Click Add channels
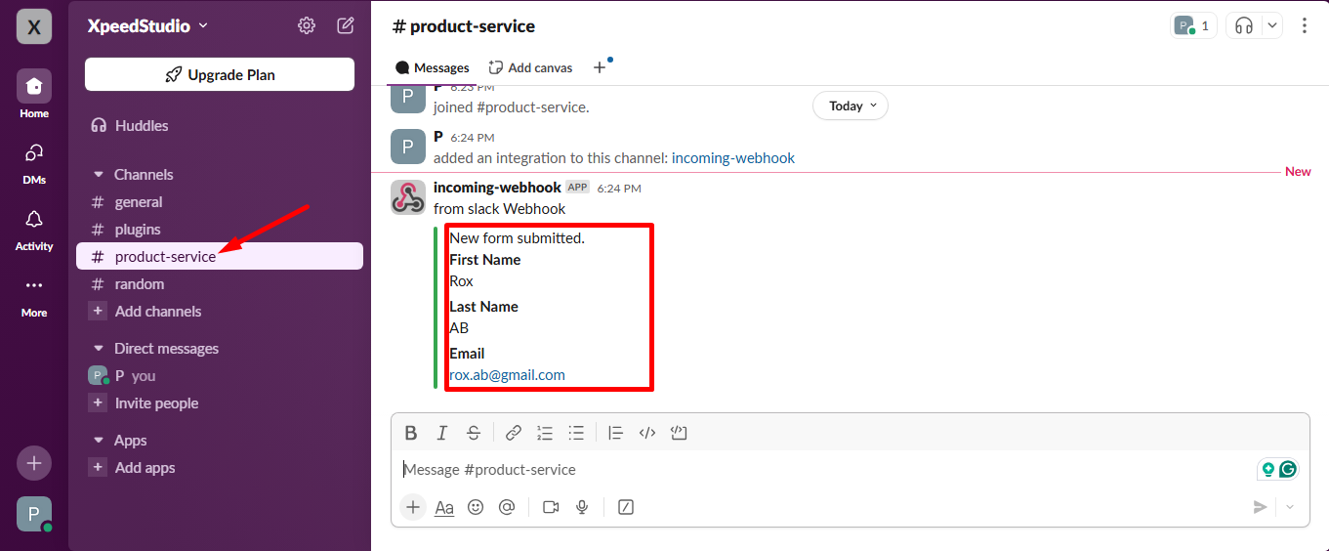The height and width of the screenshot is (551, 1329). pyautogui.click(x=220, y=312)
